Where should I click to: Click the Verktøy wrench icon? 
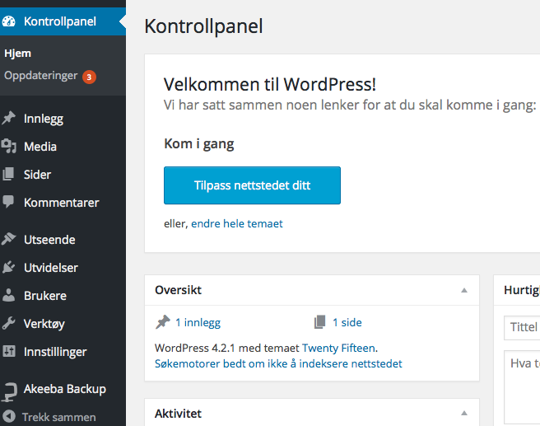point(8,323)
